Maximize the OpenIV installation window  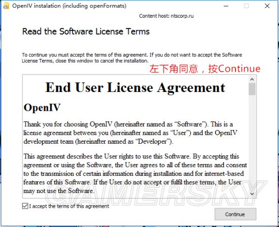click(246, 6)
